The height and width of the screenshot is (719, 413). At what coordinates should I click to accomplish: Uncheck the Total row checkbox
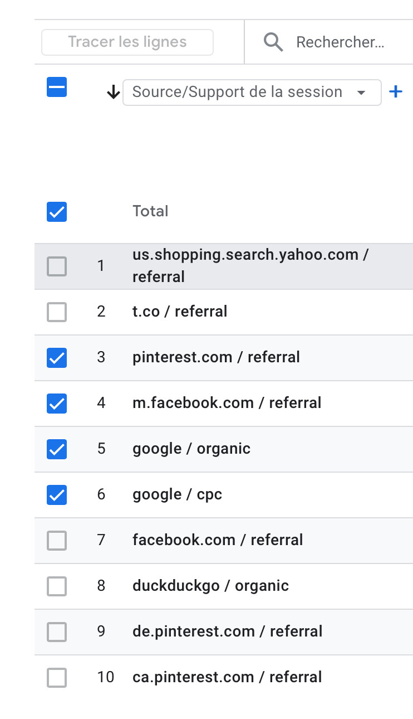pos(57,212)
